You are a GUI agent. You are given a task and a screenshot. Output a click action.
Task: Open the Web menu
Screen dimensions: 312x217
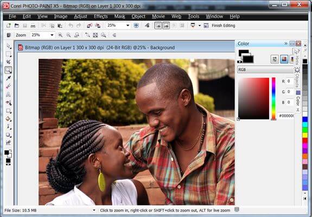[176, 16]
